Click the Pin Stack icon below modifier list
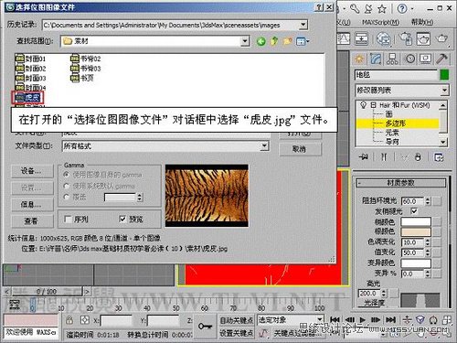 [x=364, y=157]
